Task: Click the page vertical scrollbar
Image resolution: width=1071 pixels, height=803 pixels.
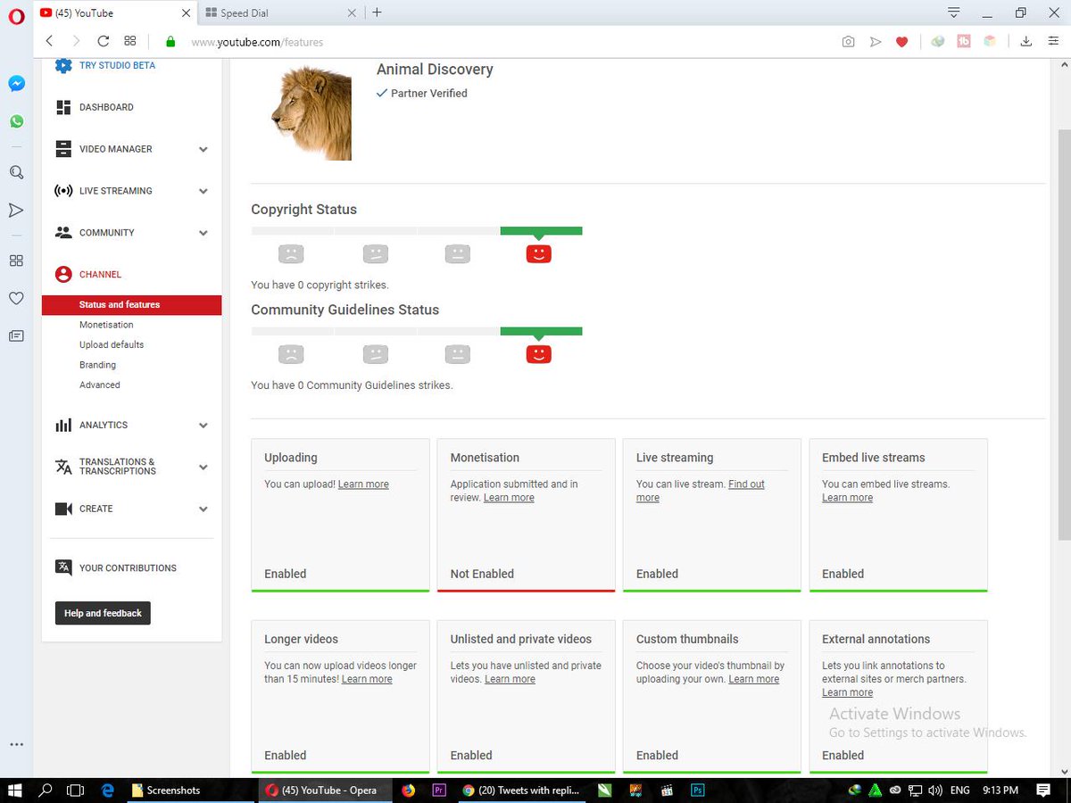Action: (x=1063, y=335)
